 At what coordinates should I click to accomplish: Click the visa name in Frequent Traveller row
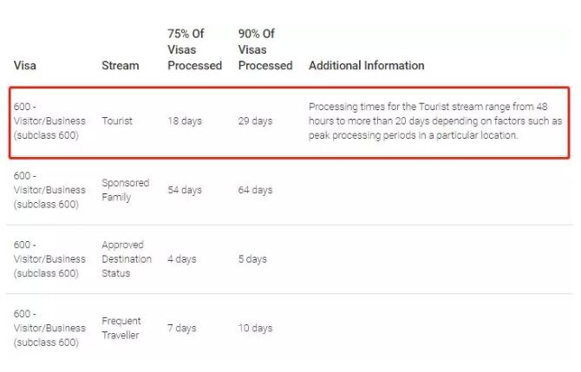coord(49,328)
